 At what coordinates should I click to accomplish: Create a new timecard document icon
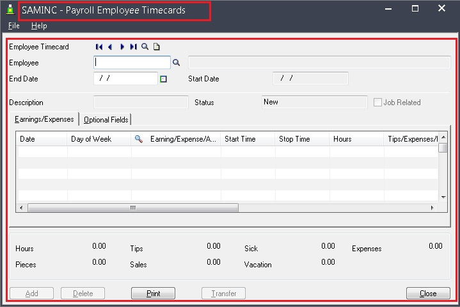[x=156, y=47]
